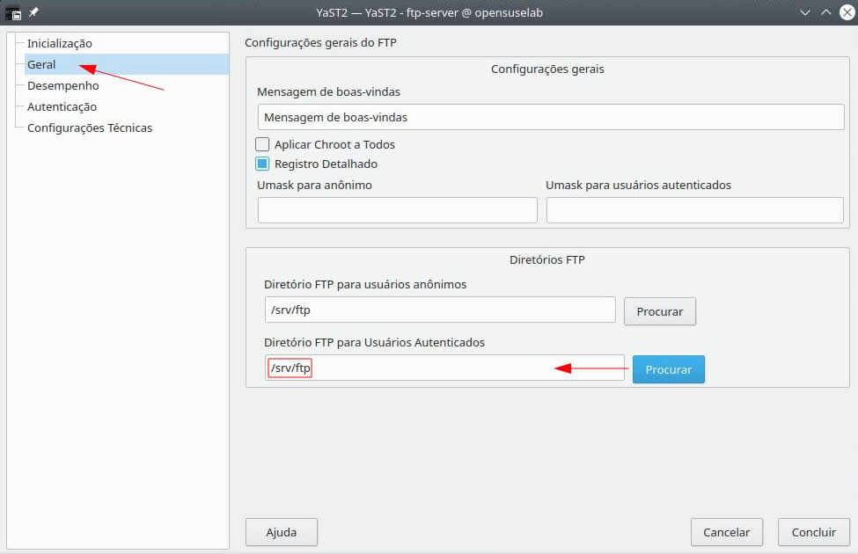The image size is (858, 554).
Task: Click the pin icon in title bar
Action: [33, 12]
